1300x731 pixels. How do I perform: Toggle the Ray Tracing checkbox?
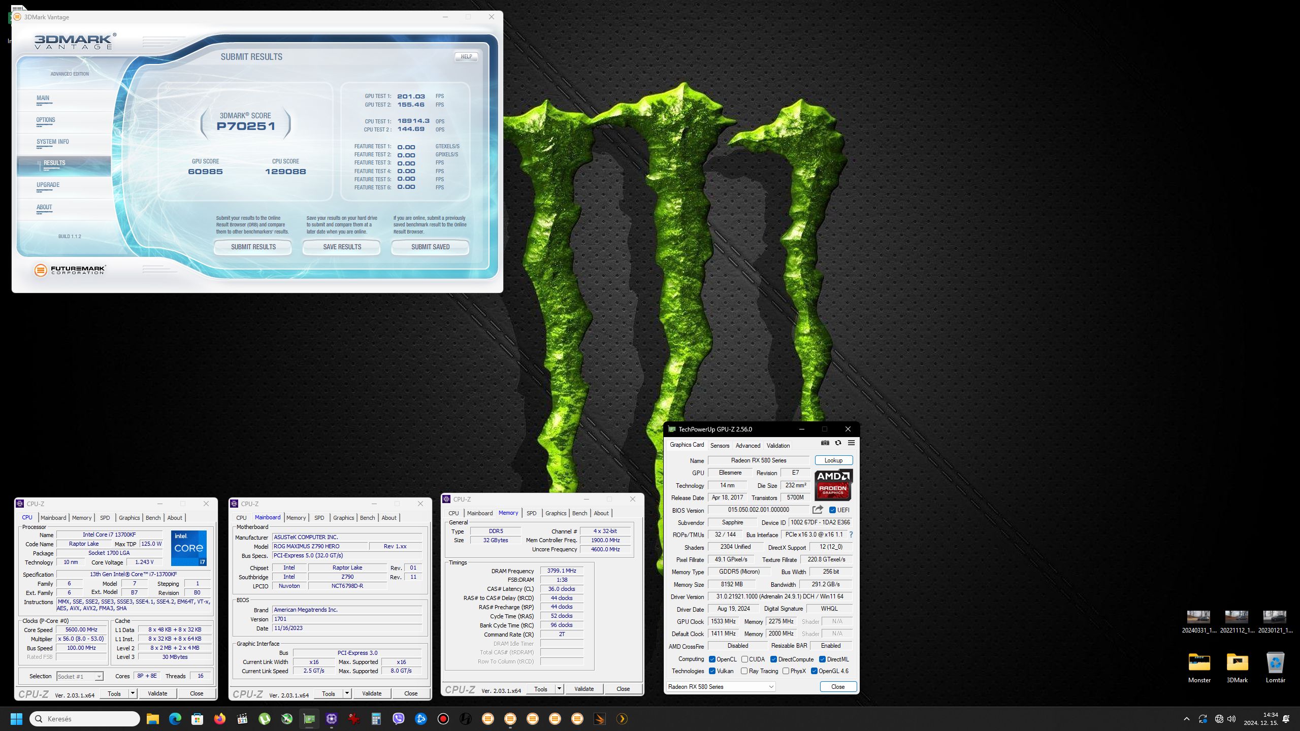[744, 671]
